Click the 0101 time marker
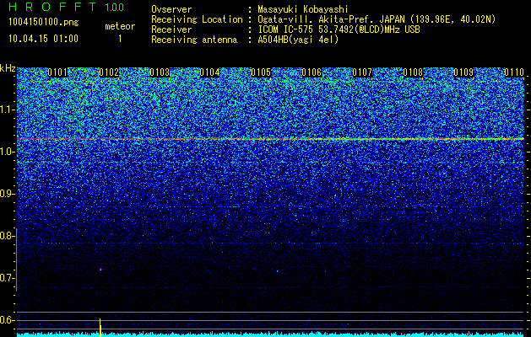Screen dimensions: 531x337 point(57,72)
